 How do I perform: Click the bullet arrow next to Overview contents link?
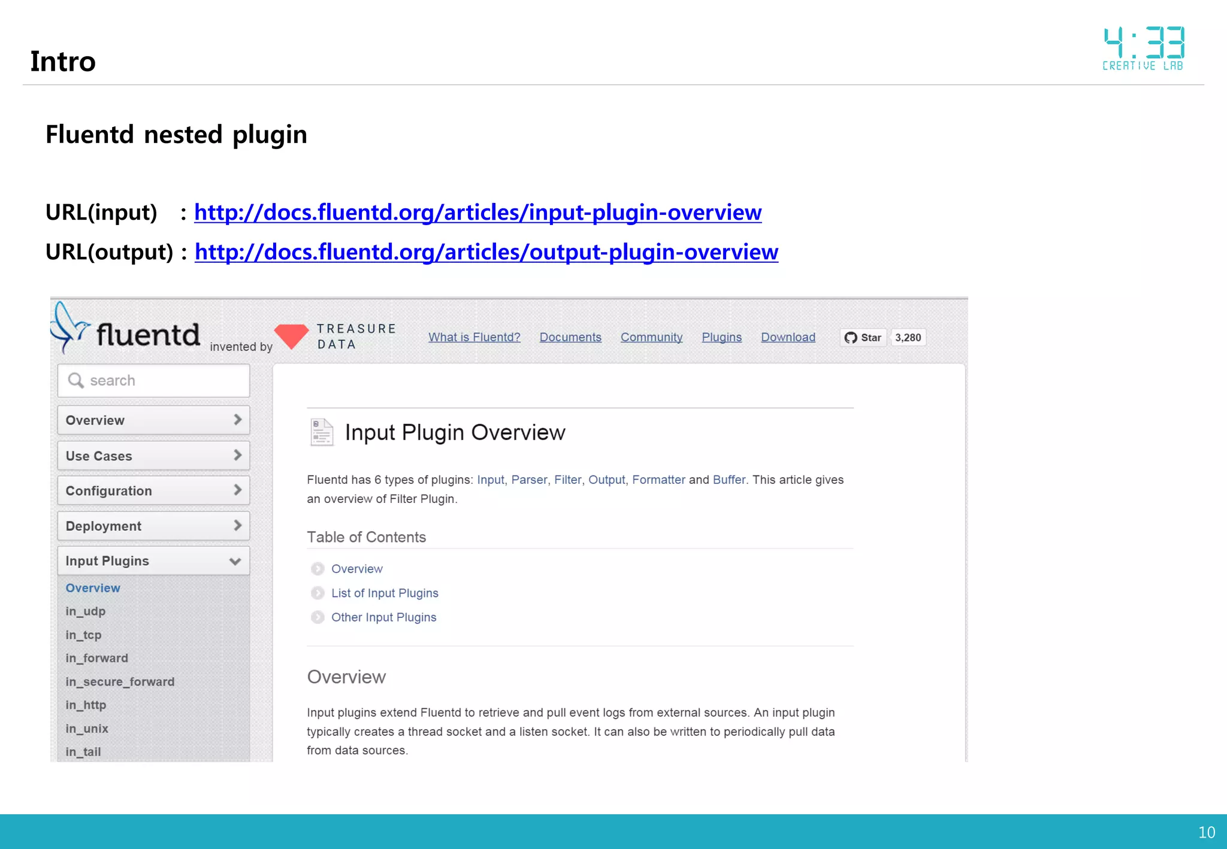[x=318, y=569]
